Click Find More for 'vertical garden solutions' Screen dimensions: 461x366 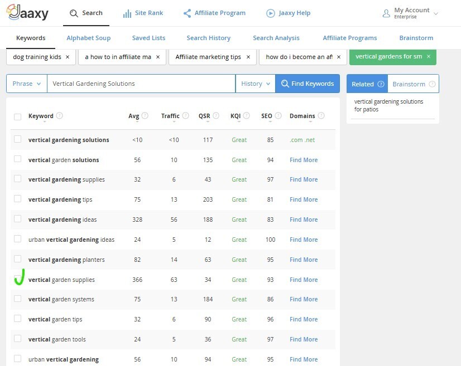(x=304, y=160)
